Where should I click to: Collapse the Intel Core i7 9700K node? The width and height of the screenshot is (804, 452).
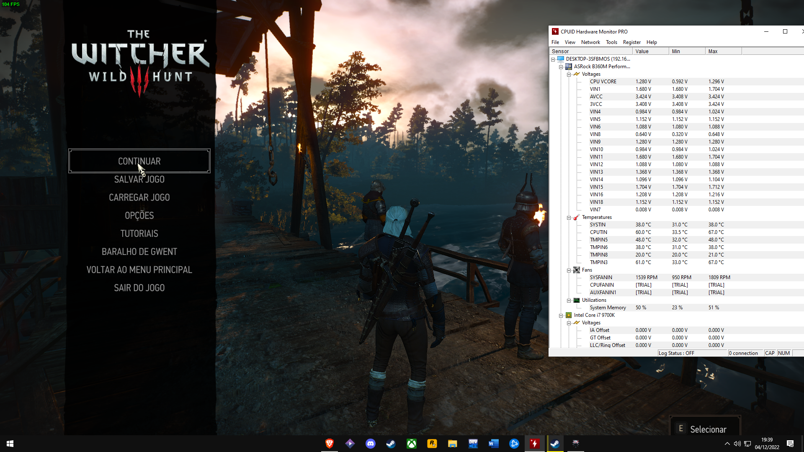pos(561,316)
